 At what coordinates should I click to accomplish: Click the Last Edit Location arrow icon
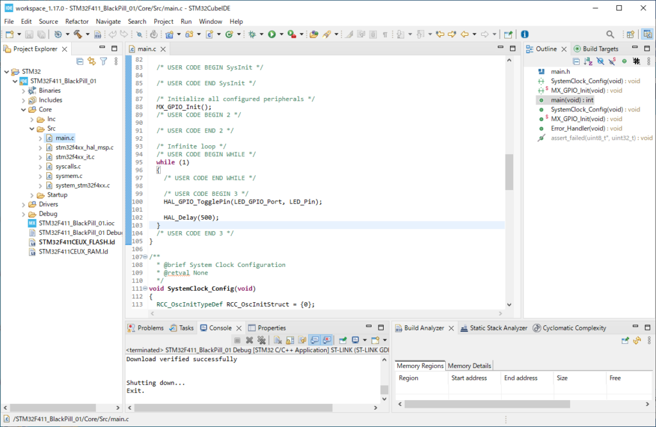pos(439,35)
